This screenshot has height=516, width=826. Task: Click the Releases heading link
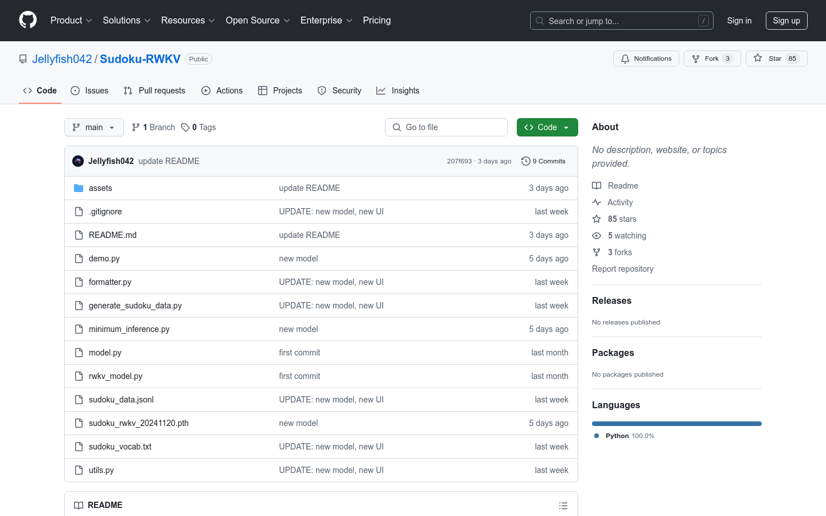[x=611, y=300]
